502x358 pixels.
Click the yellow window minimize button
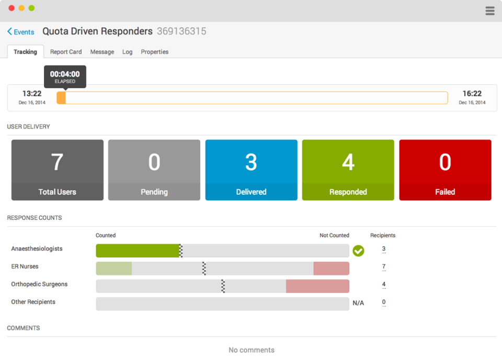(x=21, y=8)
